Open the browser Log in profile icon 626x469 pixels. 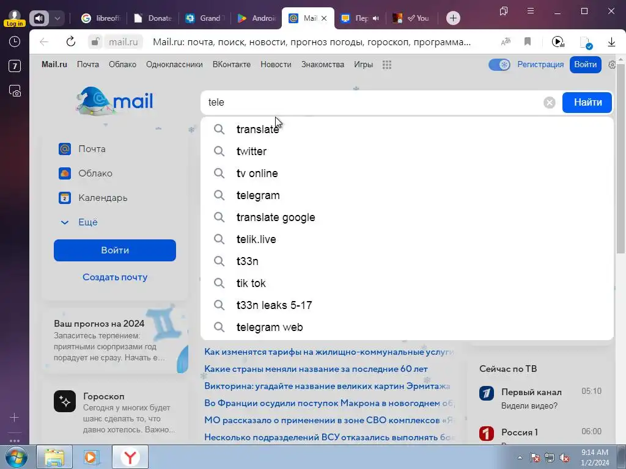pos(15,18)
